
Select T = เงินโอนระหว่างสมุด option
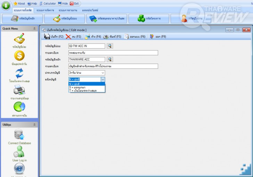87,91
